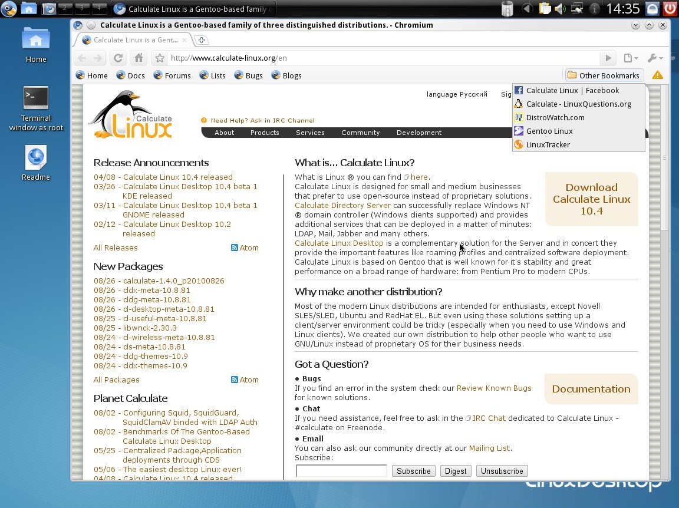Open the Products navigation menu item
Image resolution: width=679 pixels, height=508 pixels.
click(265, 133)
